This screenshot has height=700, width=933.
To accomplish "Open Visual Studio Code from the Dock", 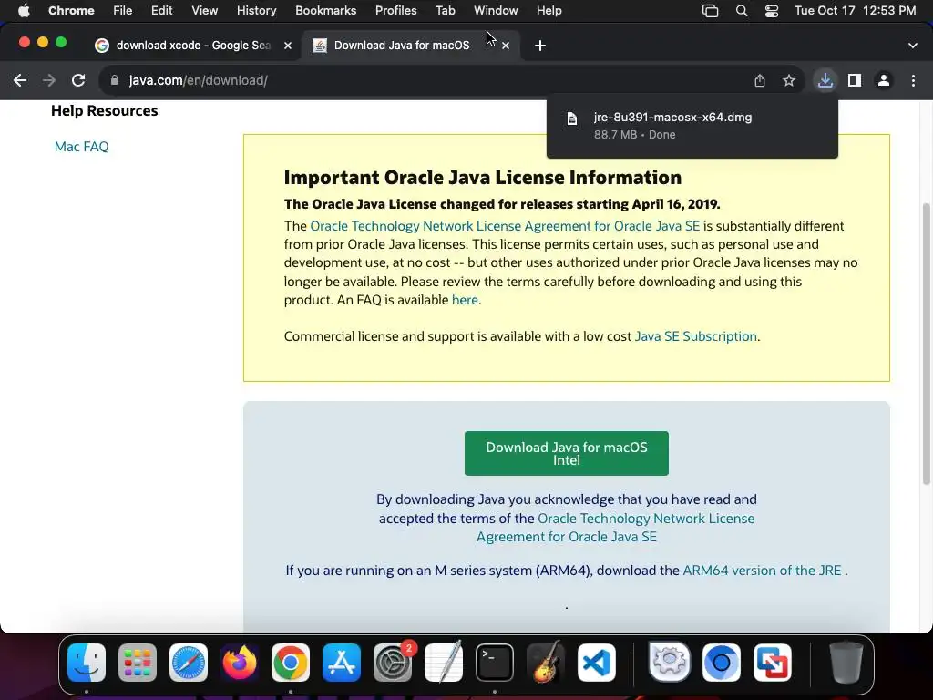I will (597, 663).
